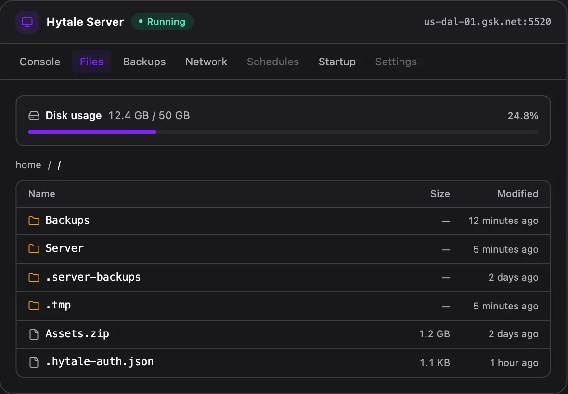This screenshot has height=394, width=568.
Task: Select the Files tab
Action: pyautogui.click(x=91, y=62)
